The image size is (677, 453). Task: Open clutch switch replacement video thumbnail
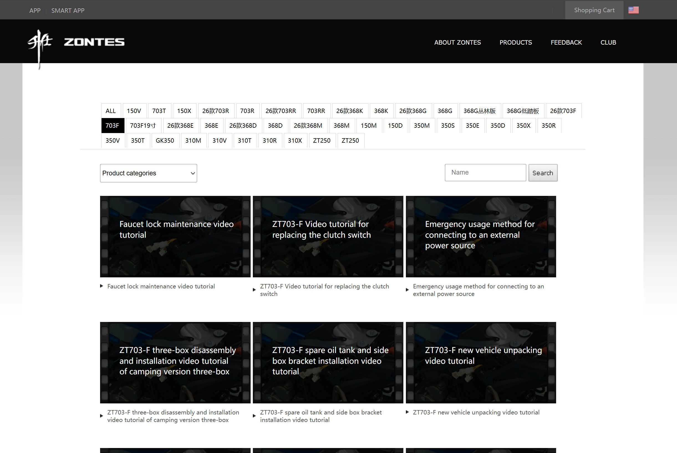(x=328, y=237)
